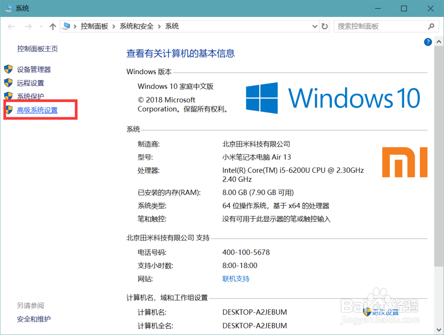Open 系统保护 link
Screen dimensions: 444x335
click(x=30, y=96)
